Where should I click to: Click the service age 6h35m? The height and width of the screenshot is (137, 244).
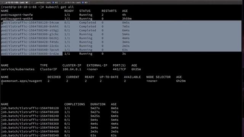pyautogui.click(x=136, y=69)
